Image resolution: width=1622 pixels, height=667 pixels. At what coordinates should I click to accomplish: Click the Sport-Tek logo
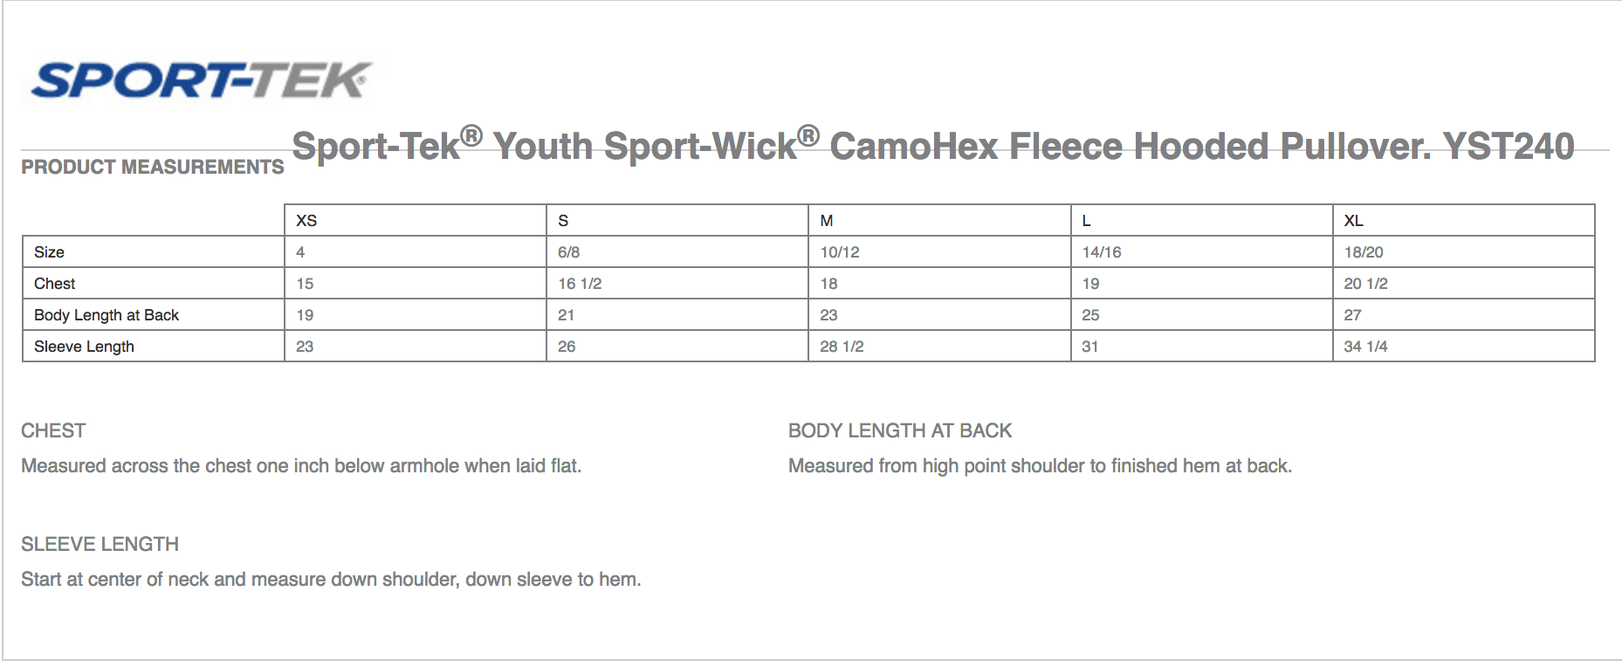point(202,80)
